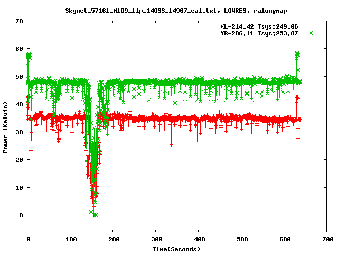Click the y-axis tick label 70
Viewport: 338px width, 254px height.
(19, 21)
